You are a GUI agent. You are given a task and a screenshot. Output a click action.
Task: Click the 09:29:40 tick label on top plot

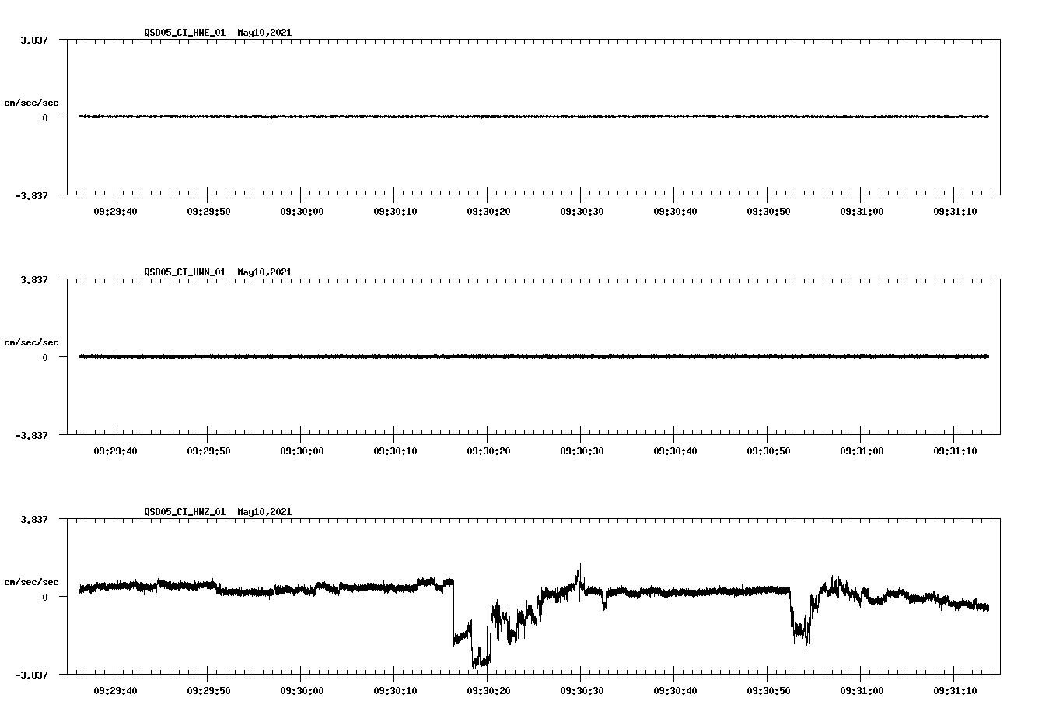tap(114, 211)
